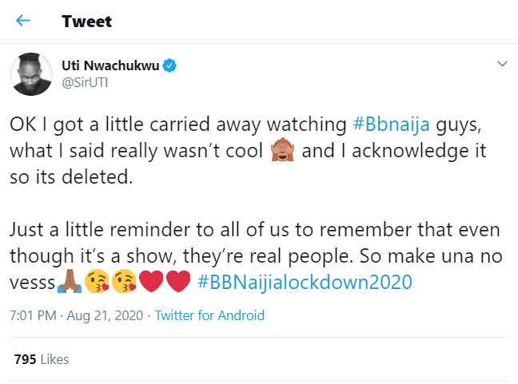Click the folded hands emoji
518x384 pixels.
coord(67,282)
